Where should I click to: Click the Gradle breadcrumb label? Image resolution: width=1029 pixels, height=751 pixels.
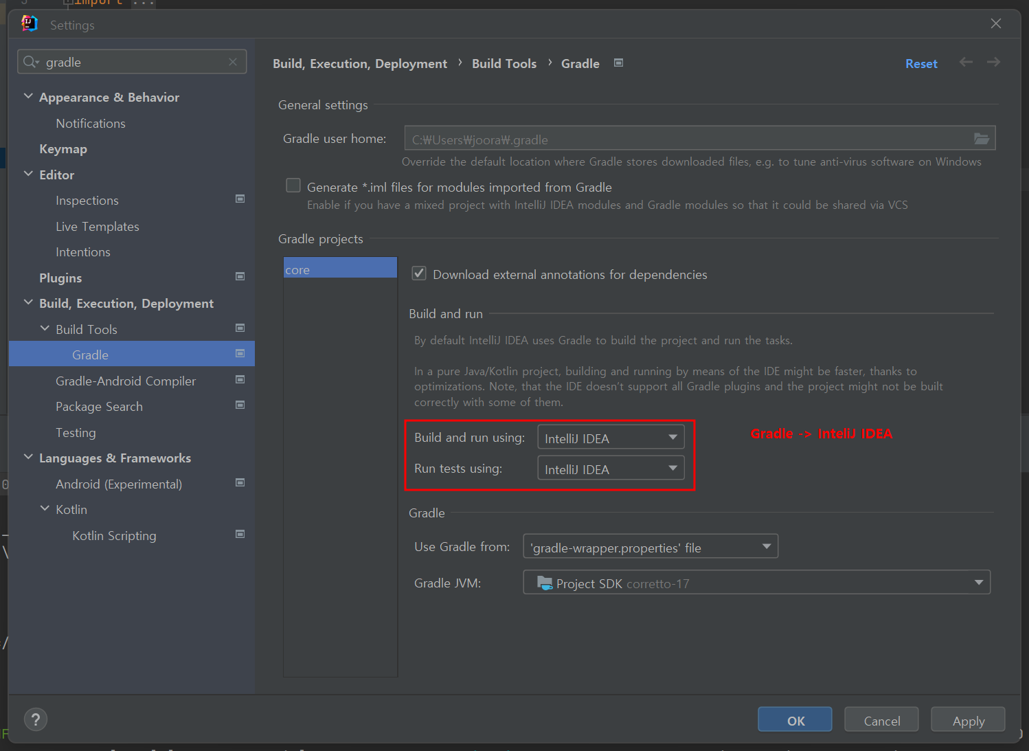(x=580, y=63)
